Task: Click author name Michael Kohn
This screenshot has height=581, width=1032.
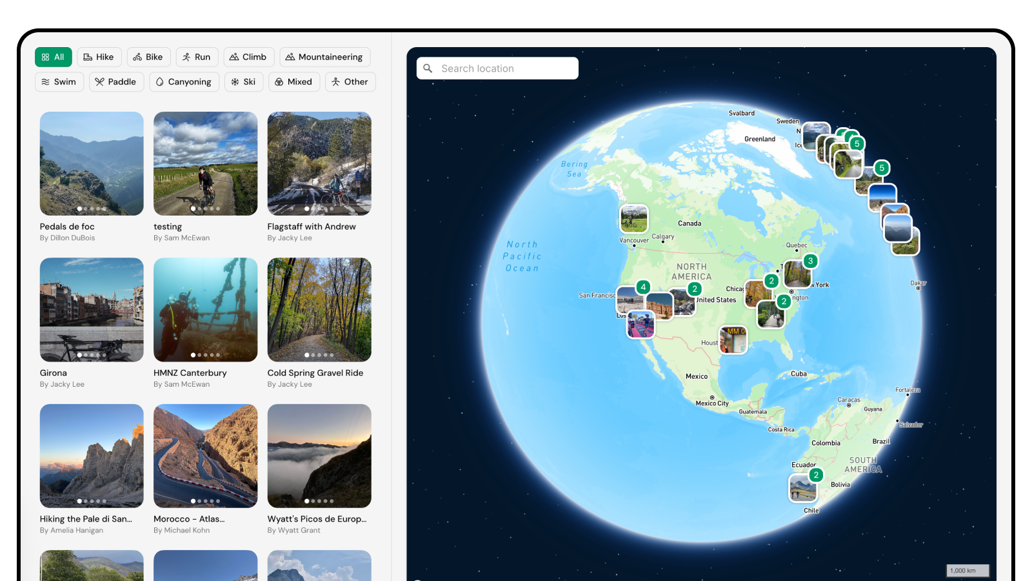Action: coord(187,531)
